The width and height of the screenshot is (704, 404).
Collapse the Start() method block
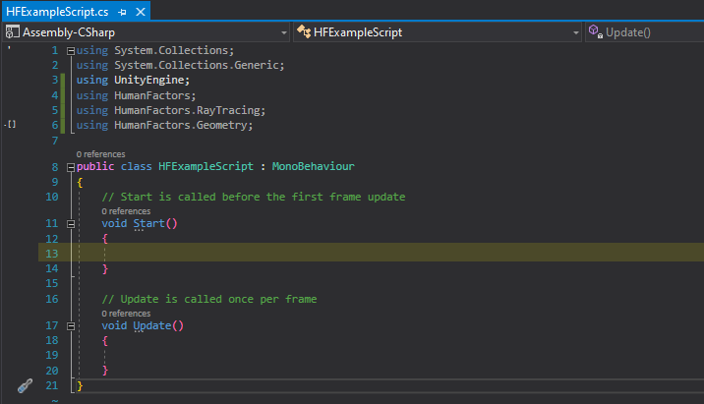click(71, 224)
